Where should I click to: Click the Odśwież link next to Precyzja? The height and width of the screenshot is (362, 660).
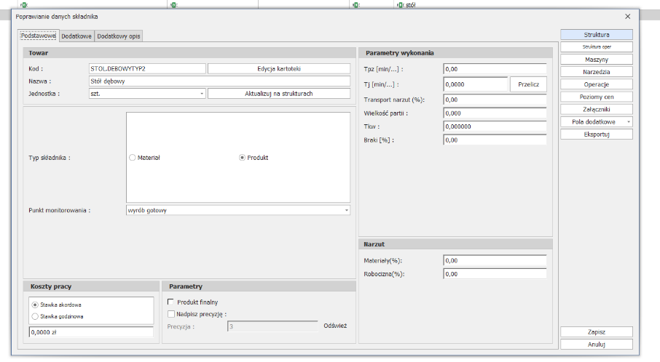click(335, 326)
